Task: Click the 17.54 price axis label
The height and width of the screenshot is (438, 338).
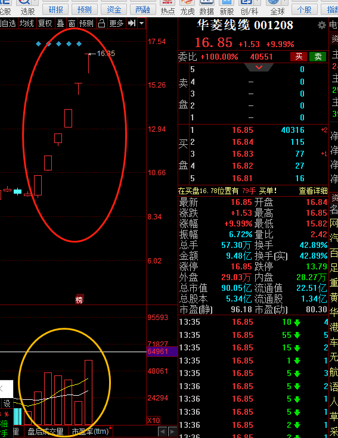Action: point(157,42)
